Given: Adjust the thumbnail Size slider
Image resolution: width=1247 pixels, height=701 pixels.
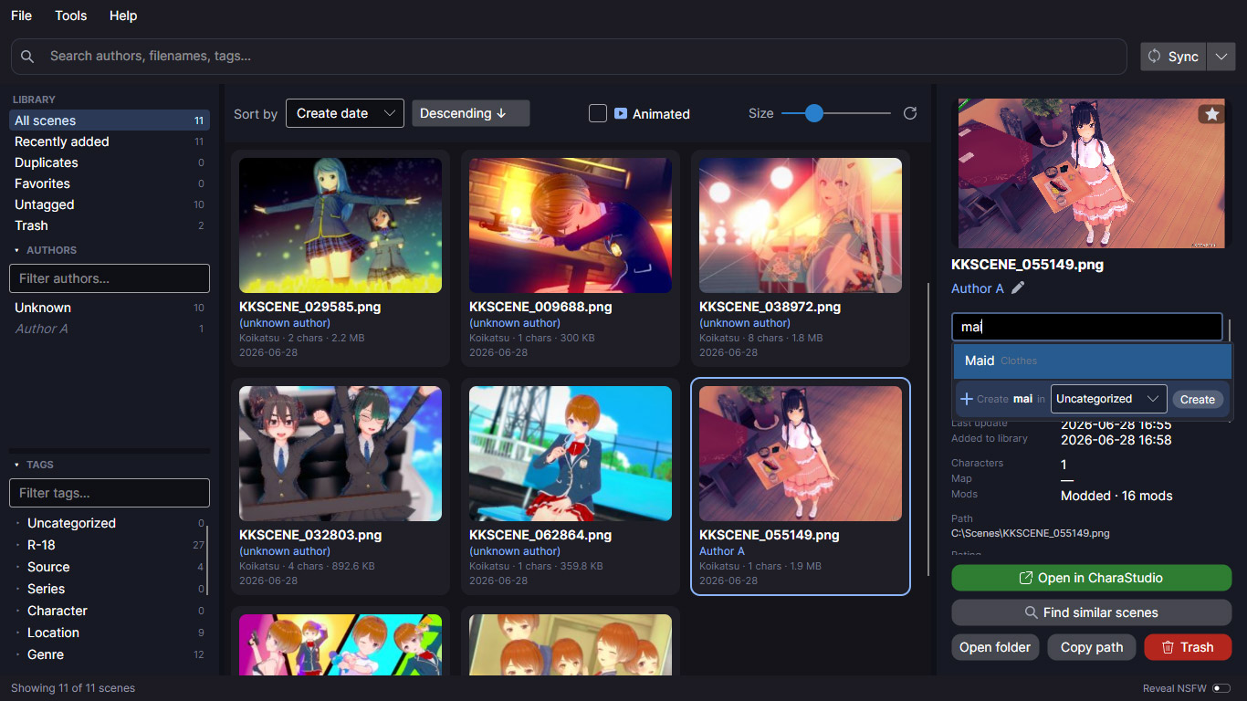Looking at the screenshot, I should [x=836, y=113].
